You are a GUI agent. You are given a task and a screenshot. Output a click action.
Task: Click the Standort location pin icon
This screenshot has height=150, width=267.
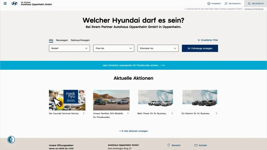pos(169,145)
